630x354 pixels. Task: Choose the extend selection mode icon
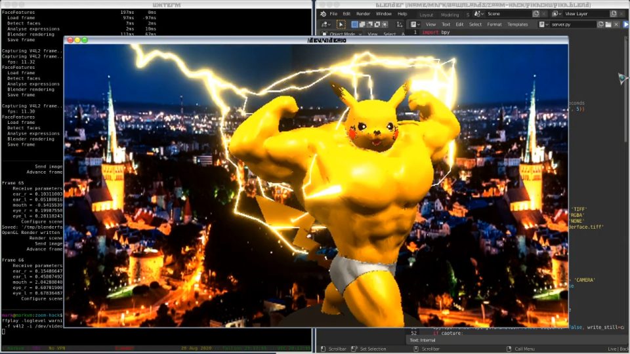pos(362,24)
